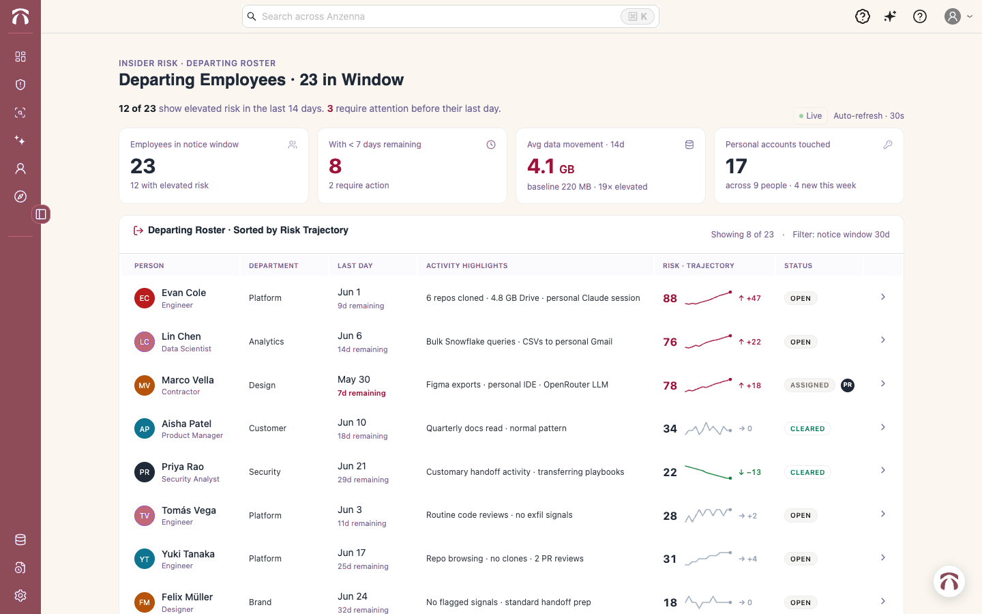This screenshot has height=614, width=982.
Task: Click the '7d remaining' text
Action: pyautogui.click(x=361, y=393)
